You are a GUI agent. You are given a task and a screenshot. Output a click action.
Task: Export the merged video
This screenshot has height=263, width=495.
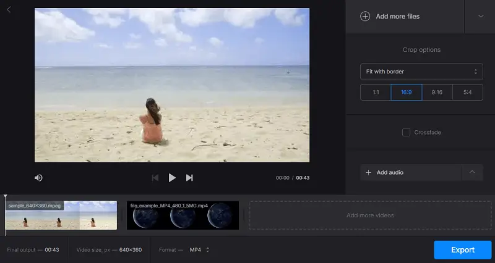click(x=462, y=250)
